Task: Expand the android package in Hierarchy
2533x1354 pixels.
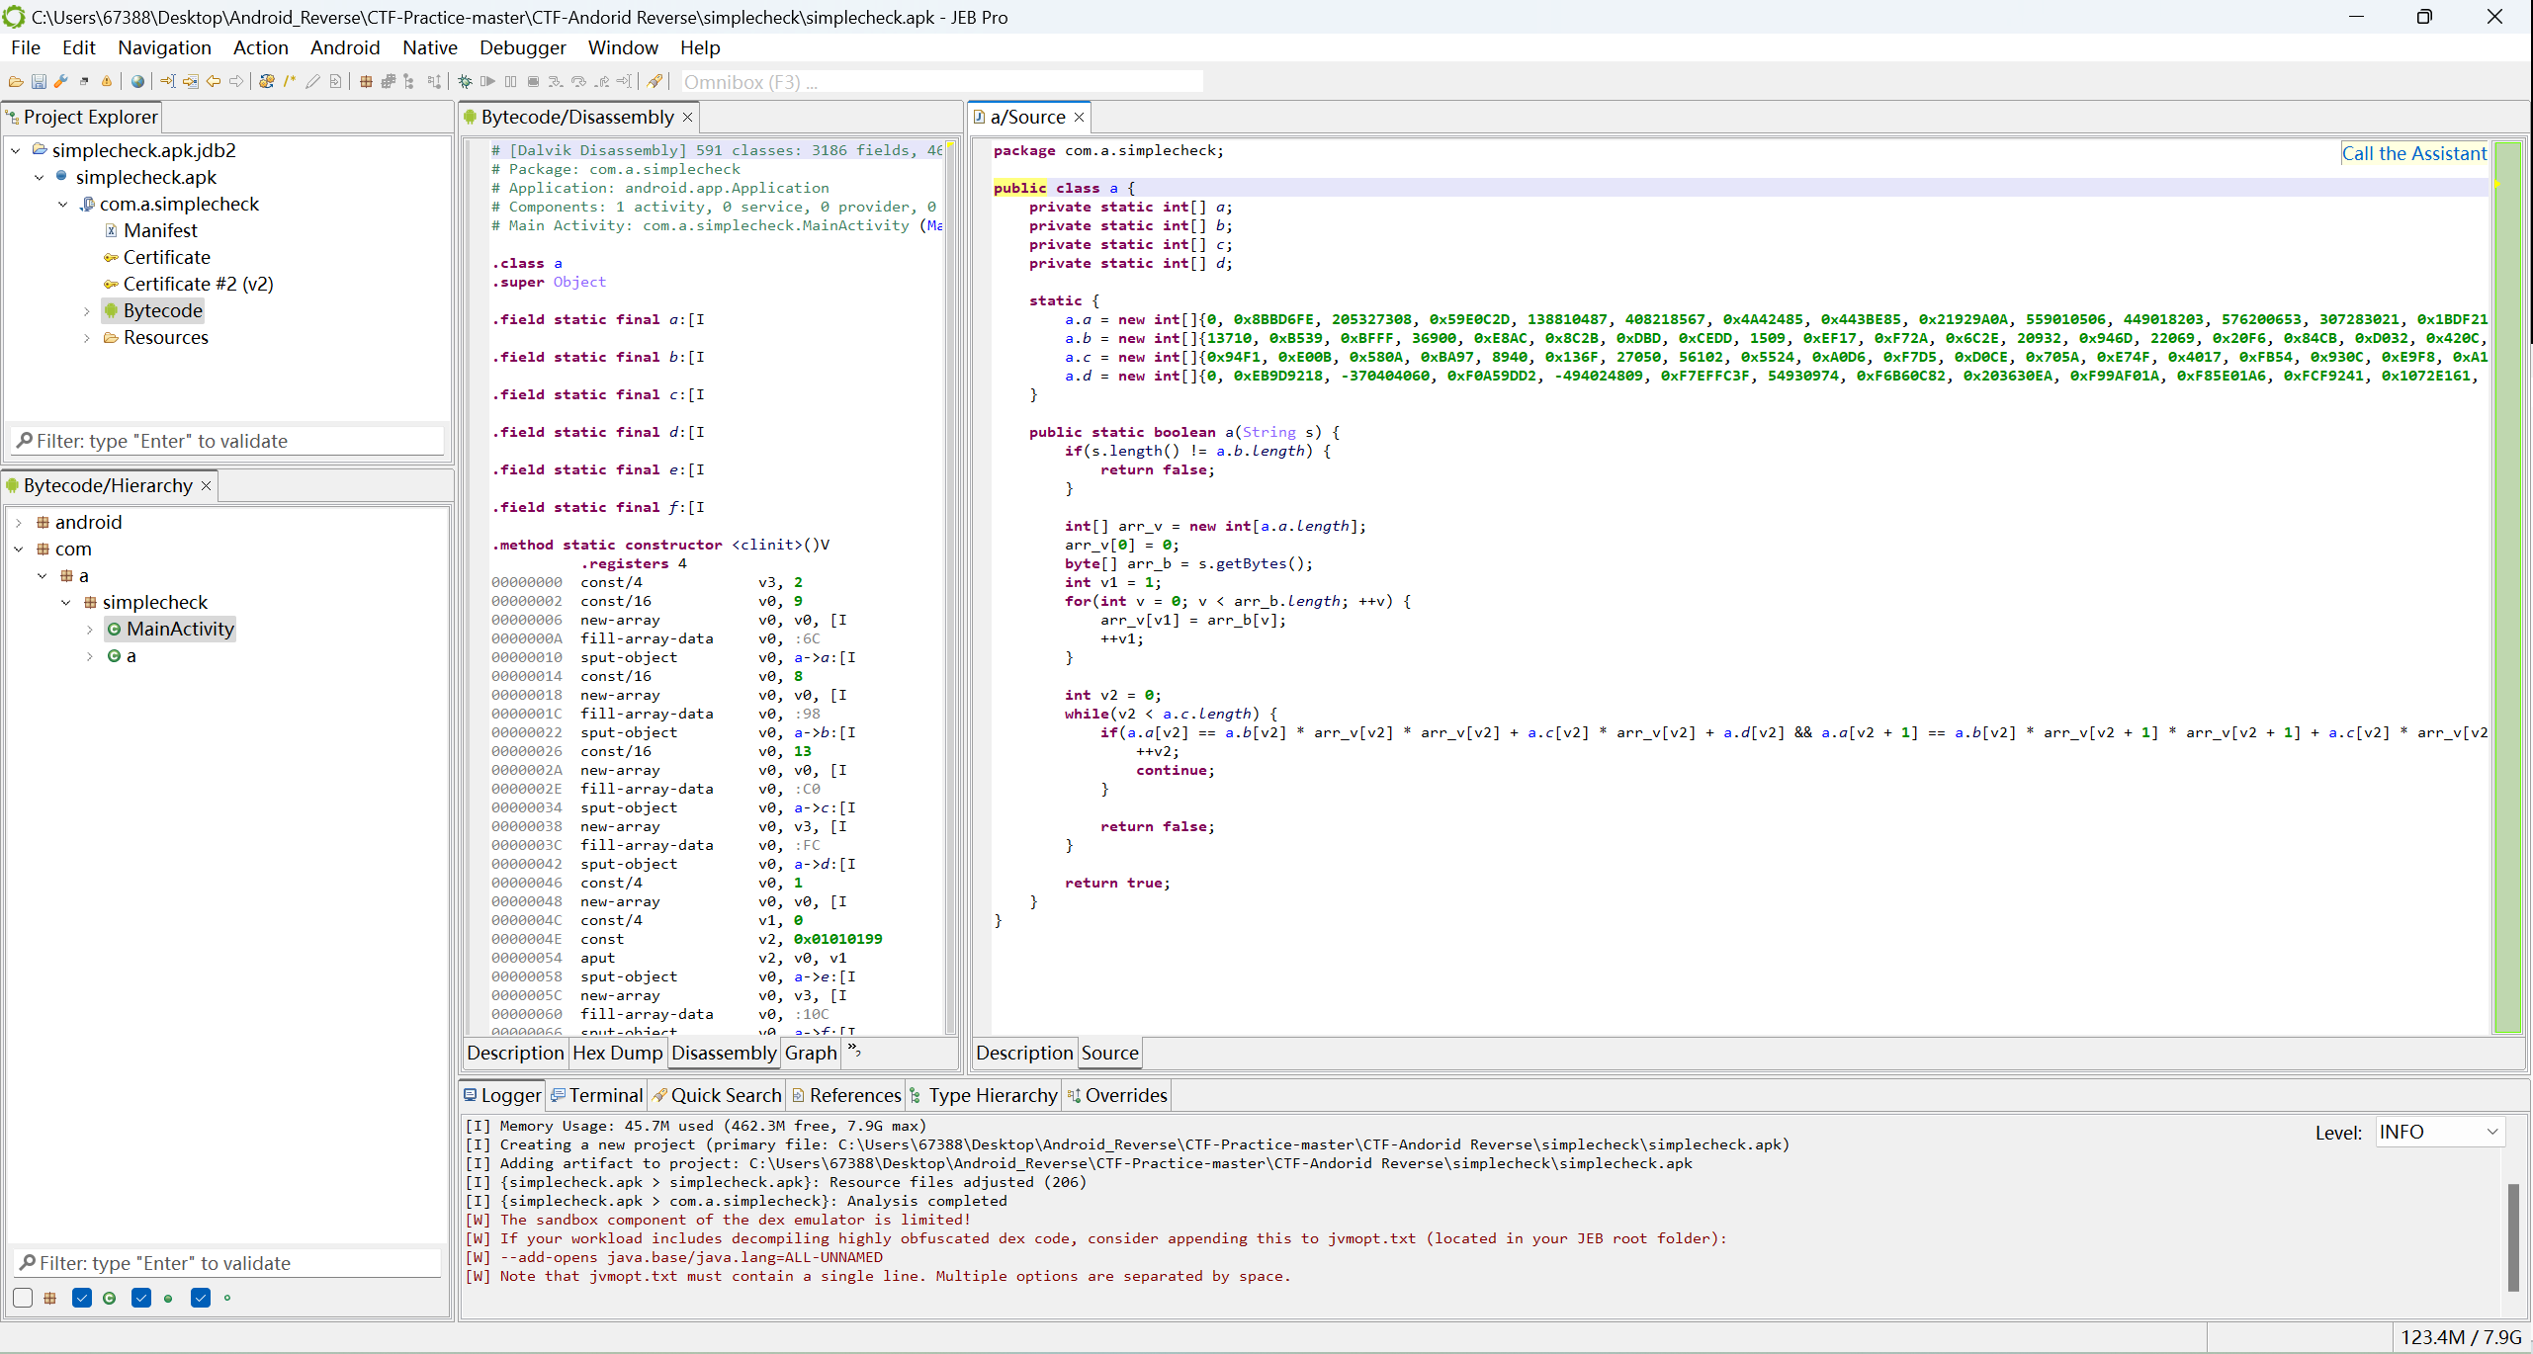Action: click(x=19, y=522)
